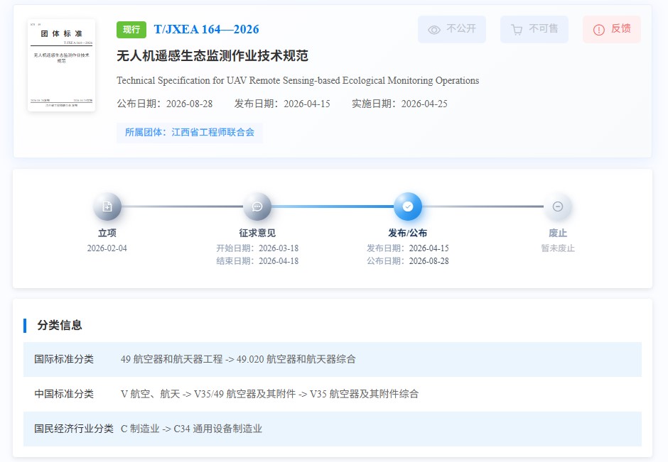Click 结束日期：2026-04-18 under 征求意见
Image resolution: width=668 pixels, height=462 pixels.
click(x=257, y=260)
